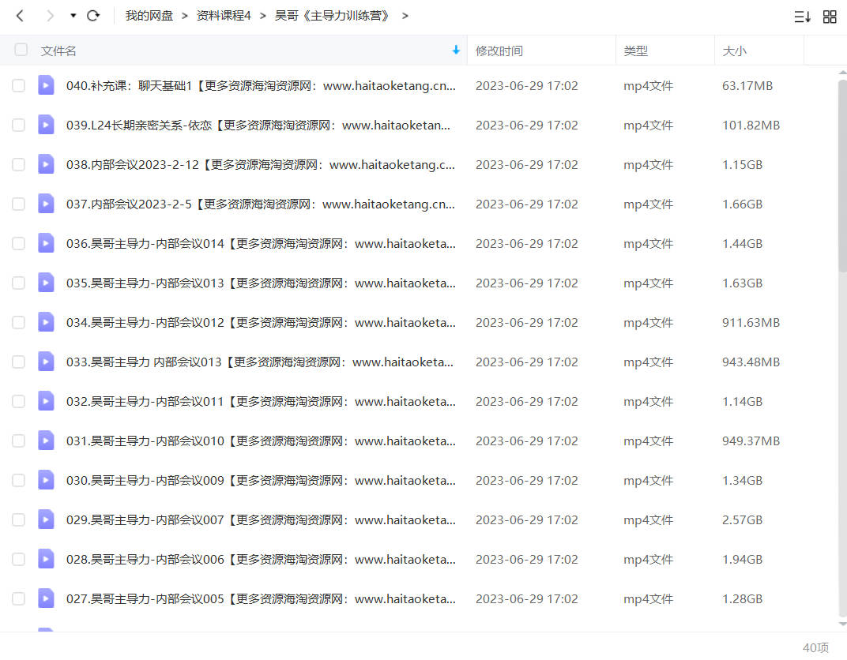Open file name 034.昊哥主导力-内部会议012

click(261, 323)
